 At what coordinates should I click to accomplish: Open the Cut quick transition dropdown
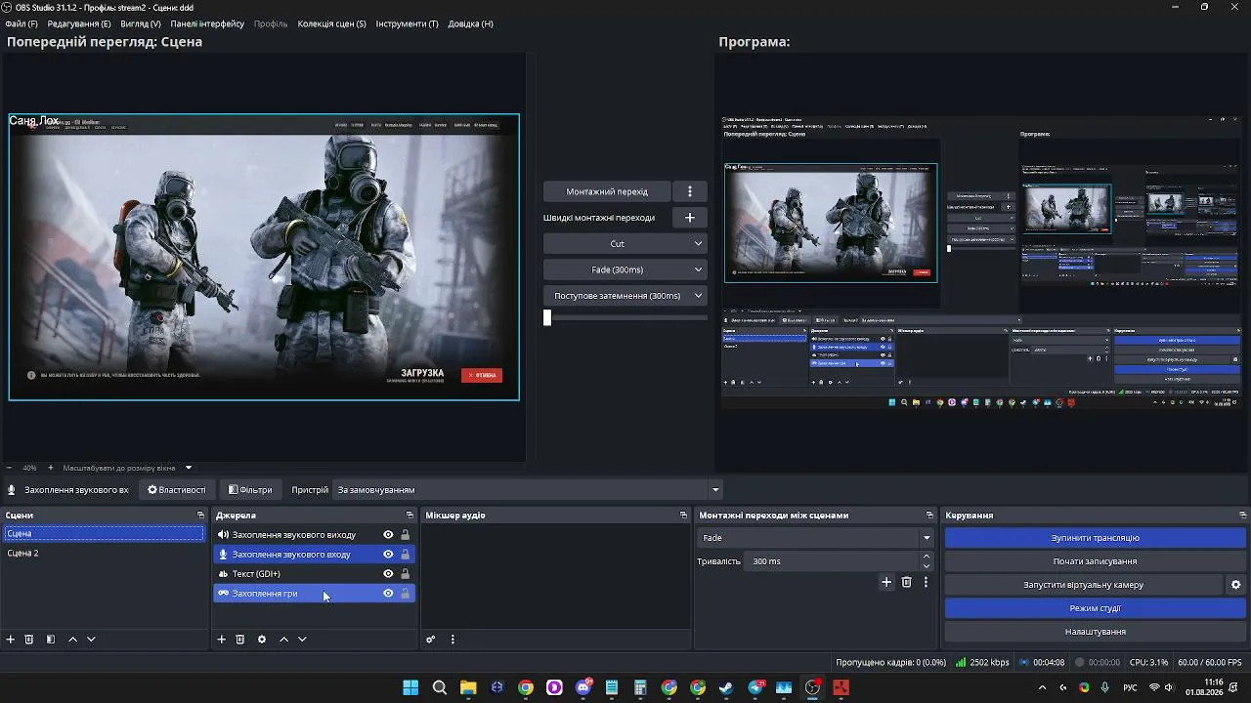tap(625, 244)
